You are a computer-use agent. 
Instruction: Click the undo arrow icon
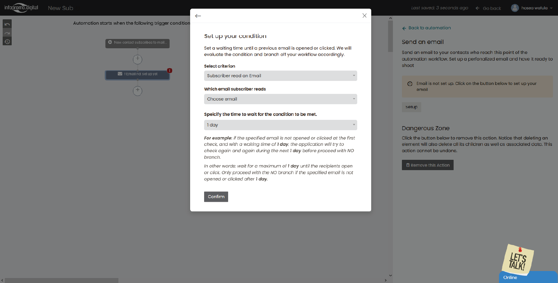(7, 24)
